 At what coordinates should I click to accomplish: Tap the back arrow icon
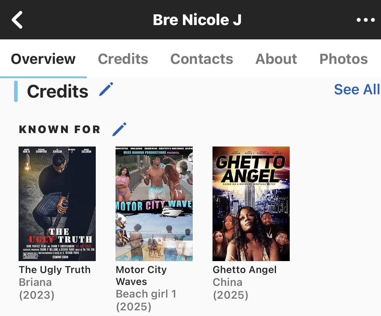pyautogui.click(x=17, y=20)
